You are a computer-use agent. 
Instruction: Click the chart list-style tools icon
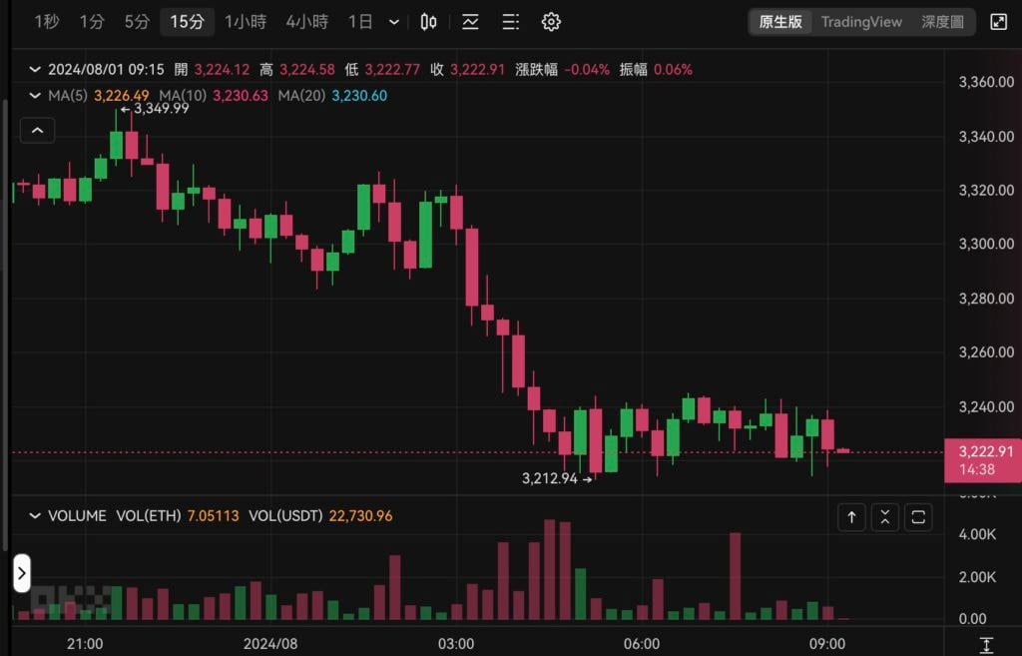[x=510, y=22]
